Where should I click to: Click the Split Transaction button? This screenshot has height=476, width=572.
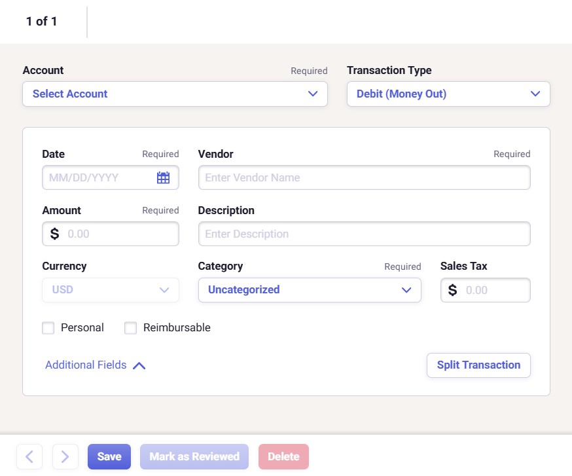click(478, 365)
